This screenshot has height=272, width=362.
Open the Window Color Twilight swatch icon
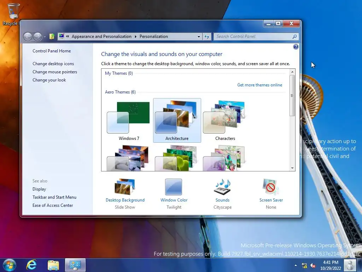coord(174,187)
